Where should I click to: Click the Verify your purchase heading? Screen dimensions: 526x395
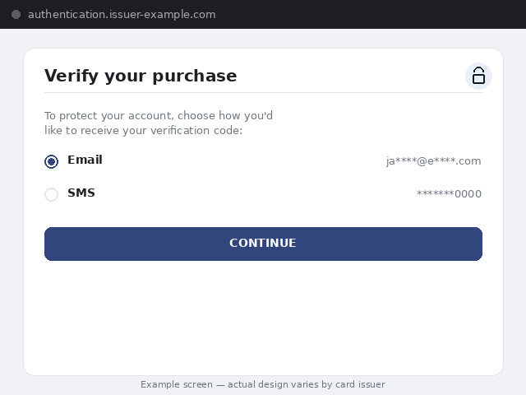141,76
